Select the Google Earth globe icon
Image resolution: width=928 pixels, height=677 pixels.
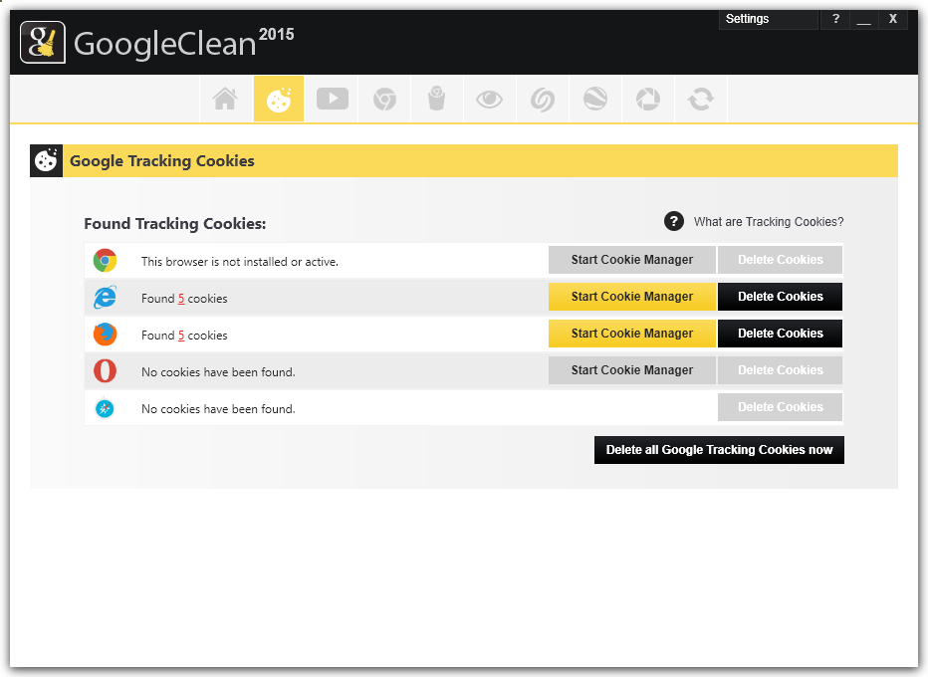(x=595, y=99)
